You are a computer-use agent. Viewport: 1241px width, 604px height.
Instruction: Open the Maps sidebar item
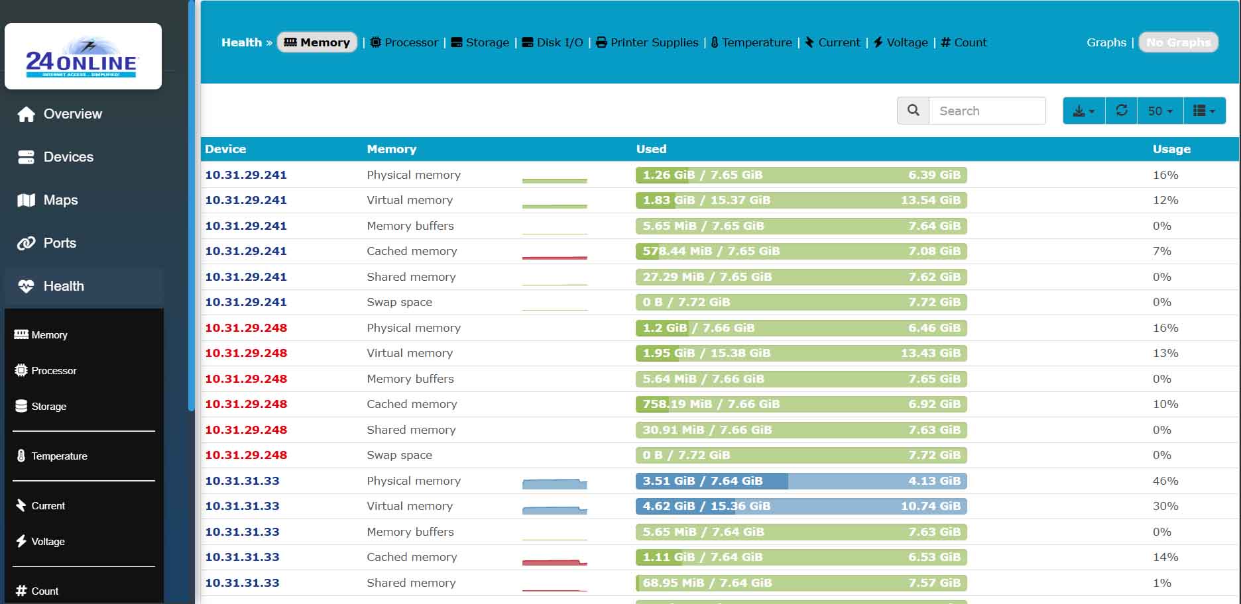tap(60, 200)
